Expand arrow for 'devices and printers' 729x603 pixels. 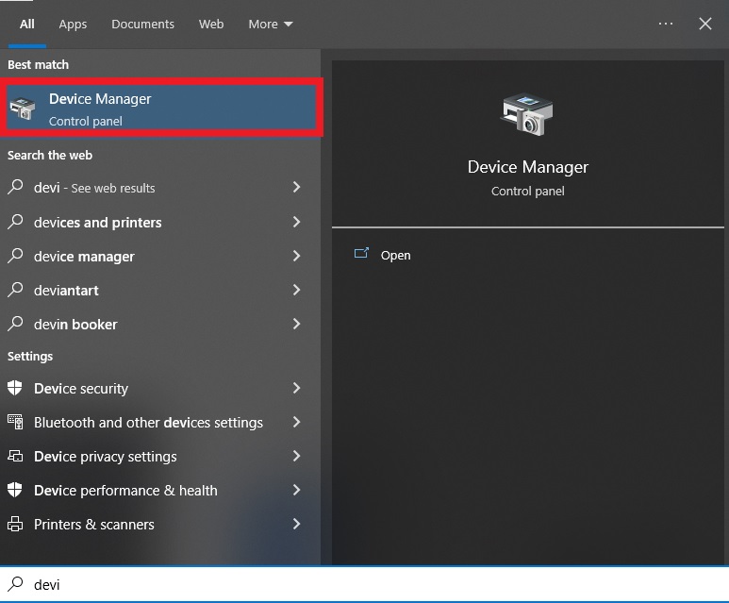click(297, 222)
